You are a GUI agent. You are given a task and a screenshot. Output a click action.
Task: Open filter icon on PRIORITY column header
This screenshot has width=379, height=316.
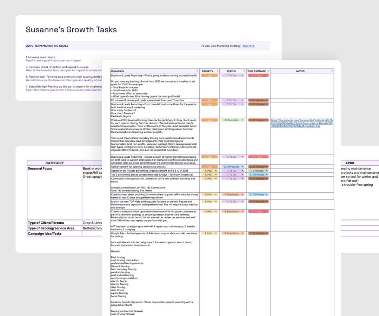point(218,71)
